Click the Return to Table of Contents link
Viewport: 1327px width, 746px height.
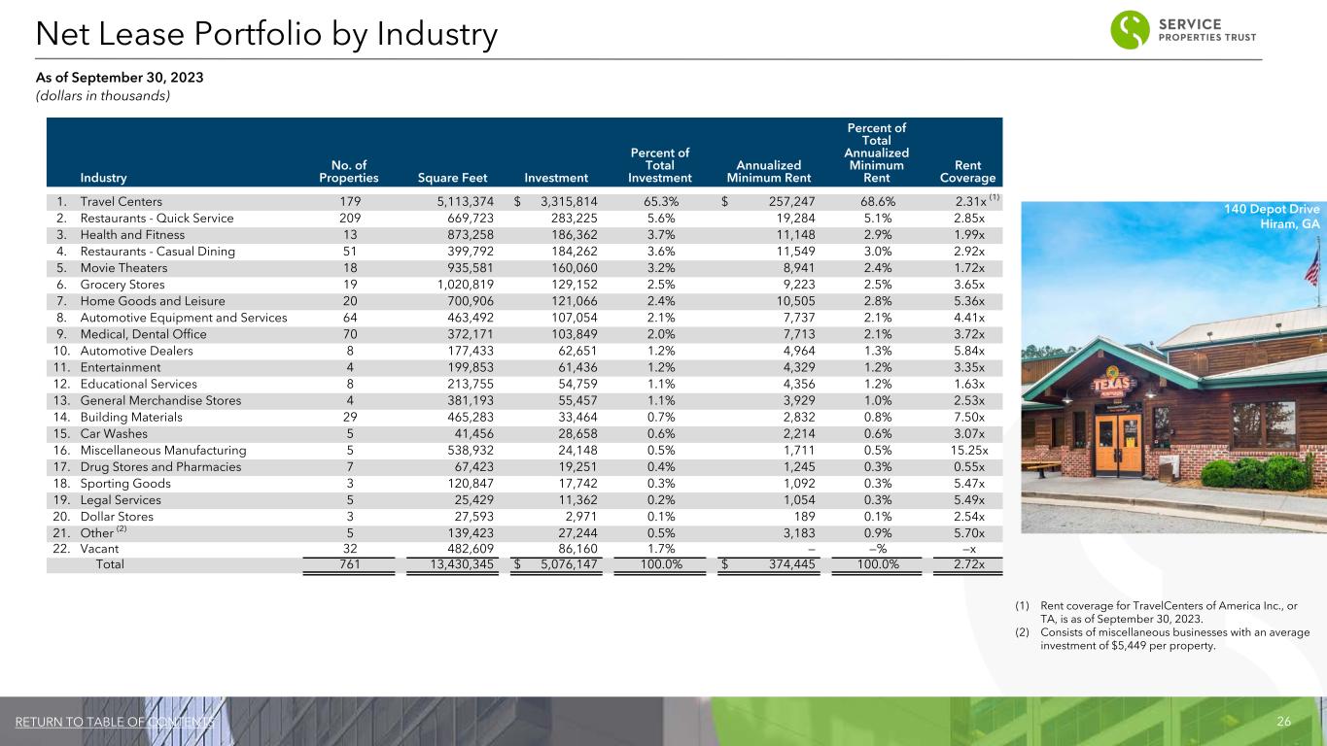click(x=116, y=722)
